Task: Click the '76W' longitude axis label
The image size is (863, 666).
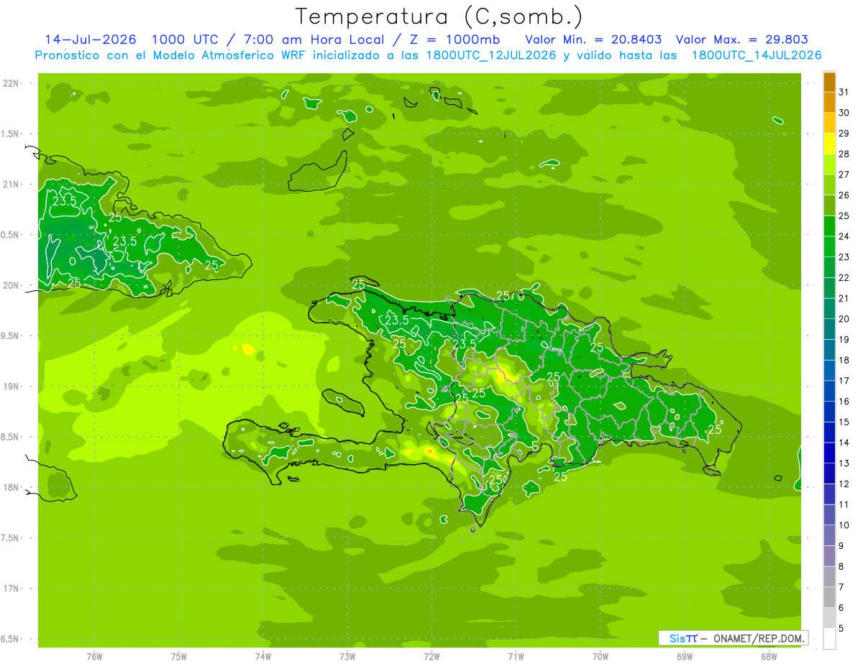Action: tap(94, 657)
